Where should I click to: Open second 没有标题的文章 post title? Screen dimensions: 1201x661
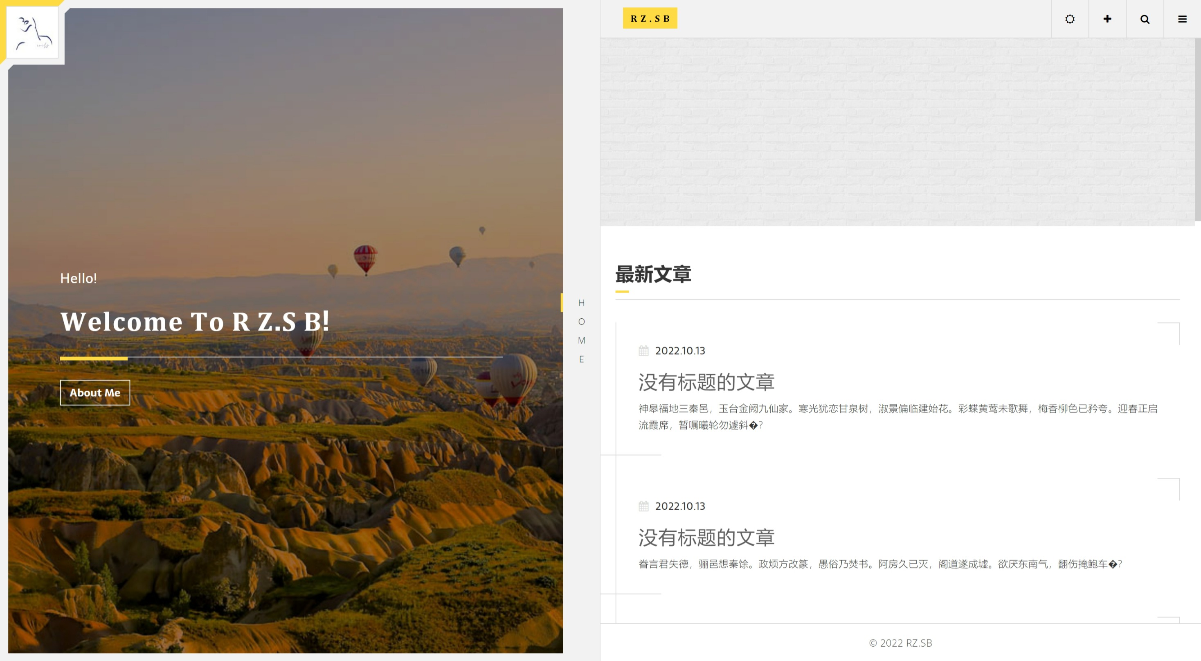pos(706,537)
